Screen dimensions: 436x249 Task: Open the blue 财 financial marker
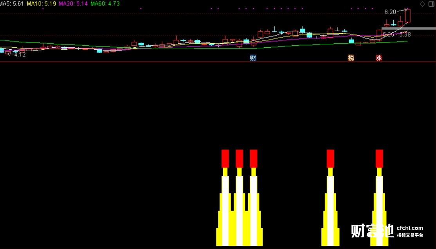point(253,58)
